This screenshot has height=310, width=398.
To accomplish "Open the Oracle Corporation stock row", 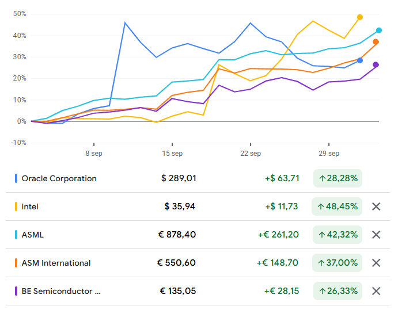I will [59, 178].
